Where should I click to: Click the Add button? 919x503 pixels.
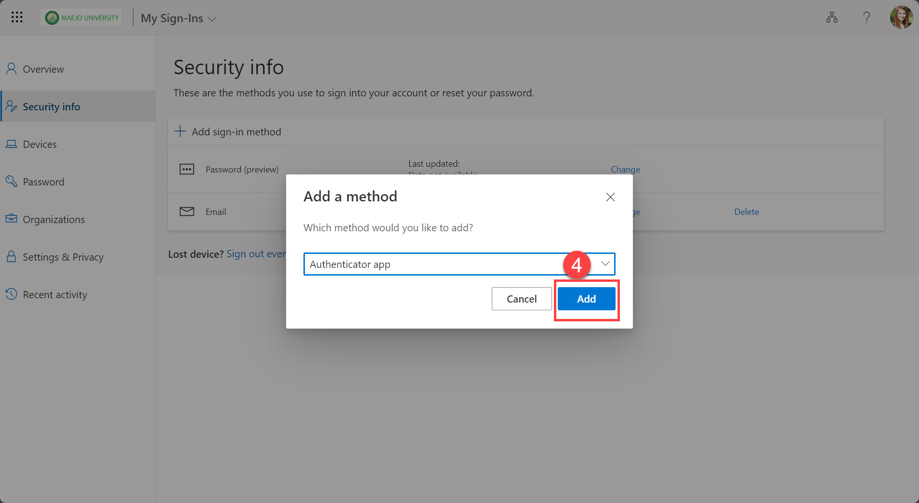pos(586,299)
